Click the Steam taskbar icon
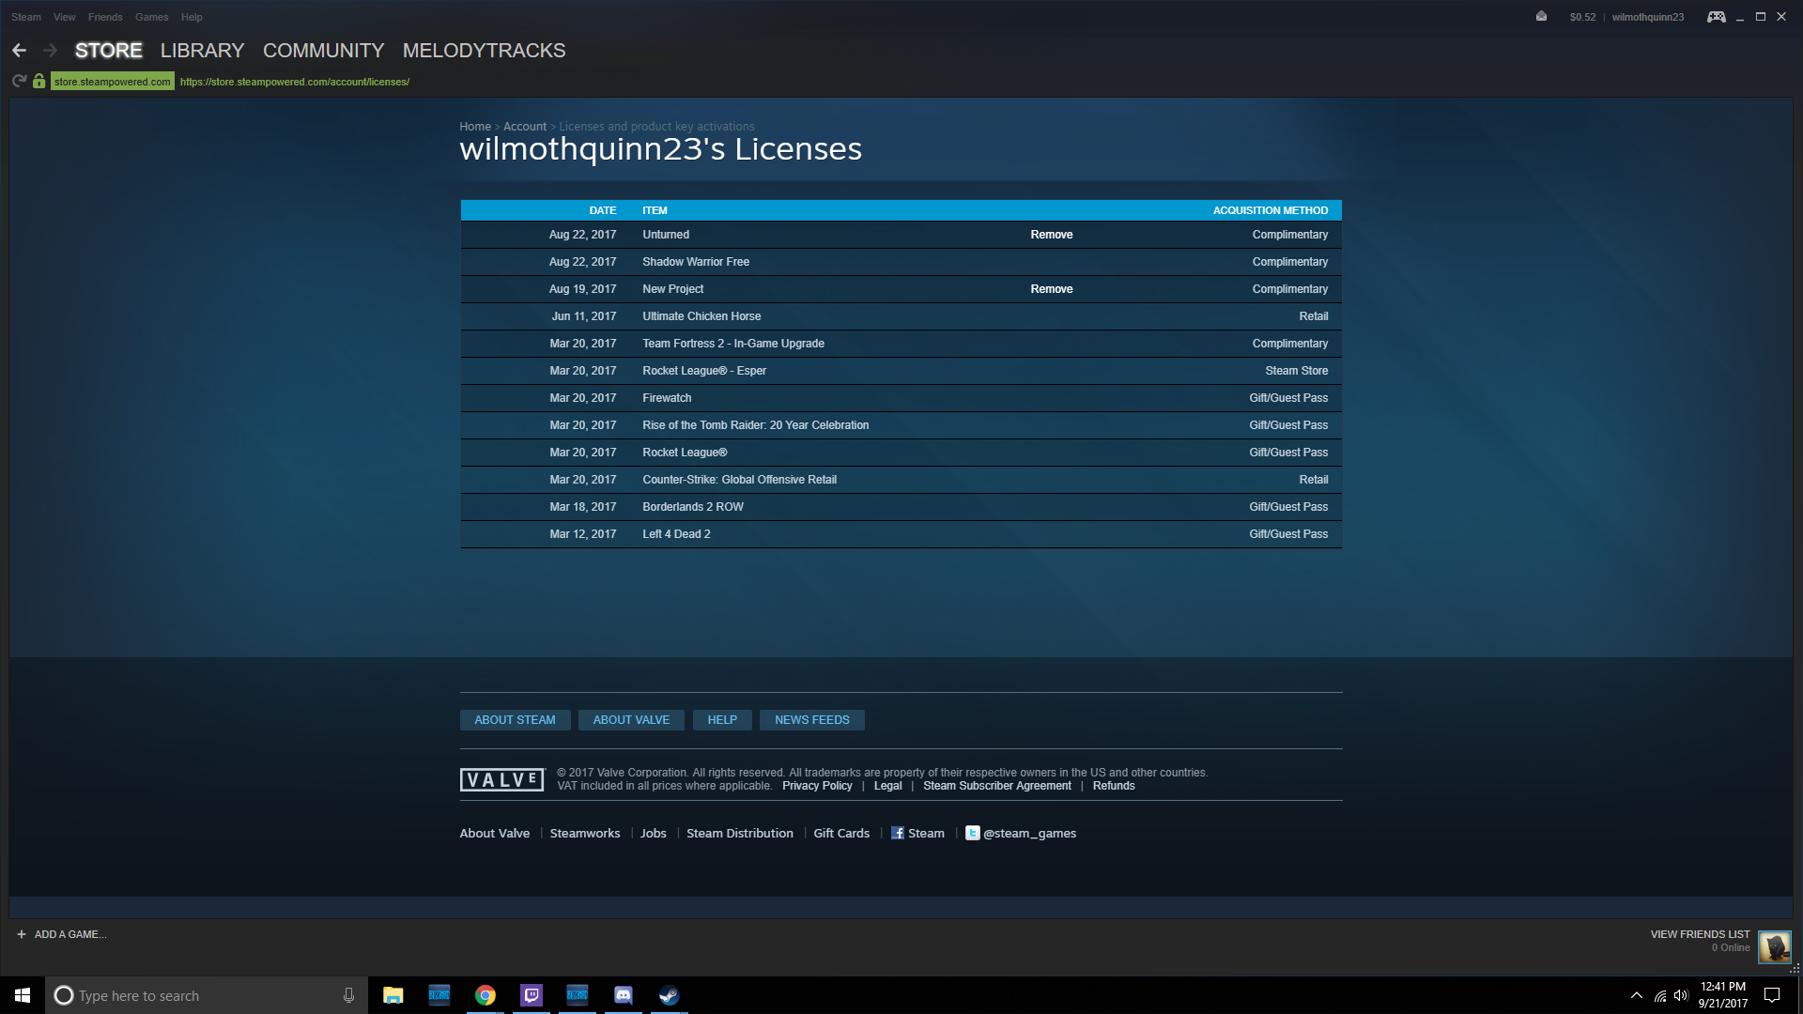This screenshot has height=1014, width=1803. [x=669, y=995]
